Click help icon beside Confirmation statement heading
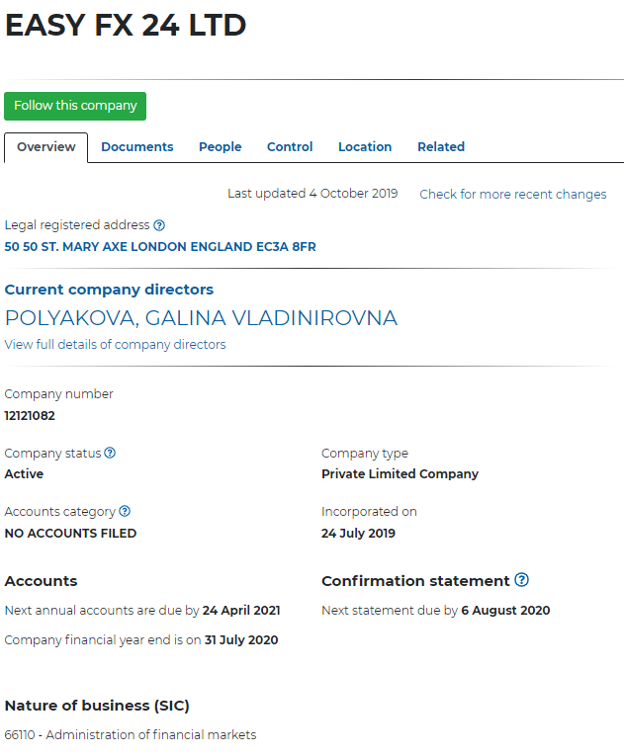This screenshot has width=624, height=756. [x=522, y=580]
